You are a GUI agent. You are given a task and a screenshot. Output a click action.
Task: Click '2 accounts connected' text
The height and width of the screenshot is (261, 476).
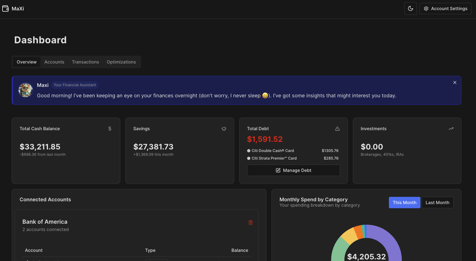tap(45, 230)
